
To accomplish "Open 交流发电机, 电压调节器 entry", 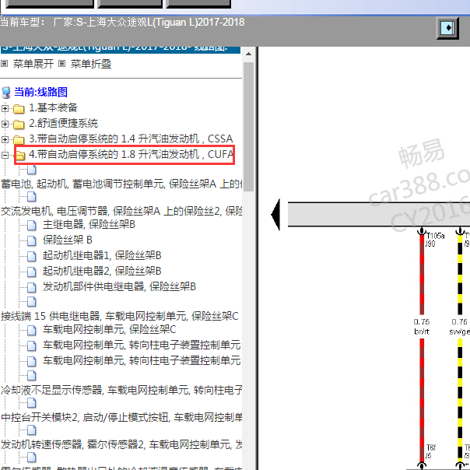I will (x=121, y=211).
